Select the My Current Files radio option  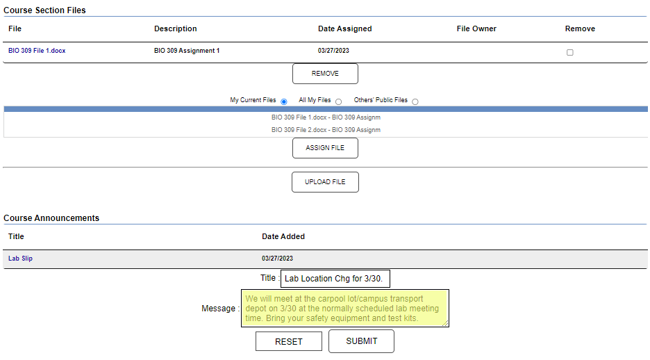tap(283, 101)
